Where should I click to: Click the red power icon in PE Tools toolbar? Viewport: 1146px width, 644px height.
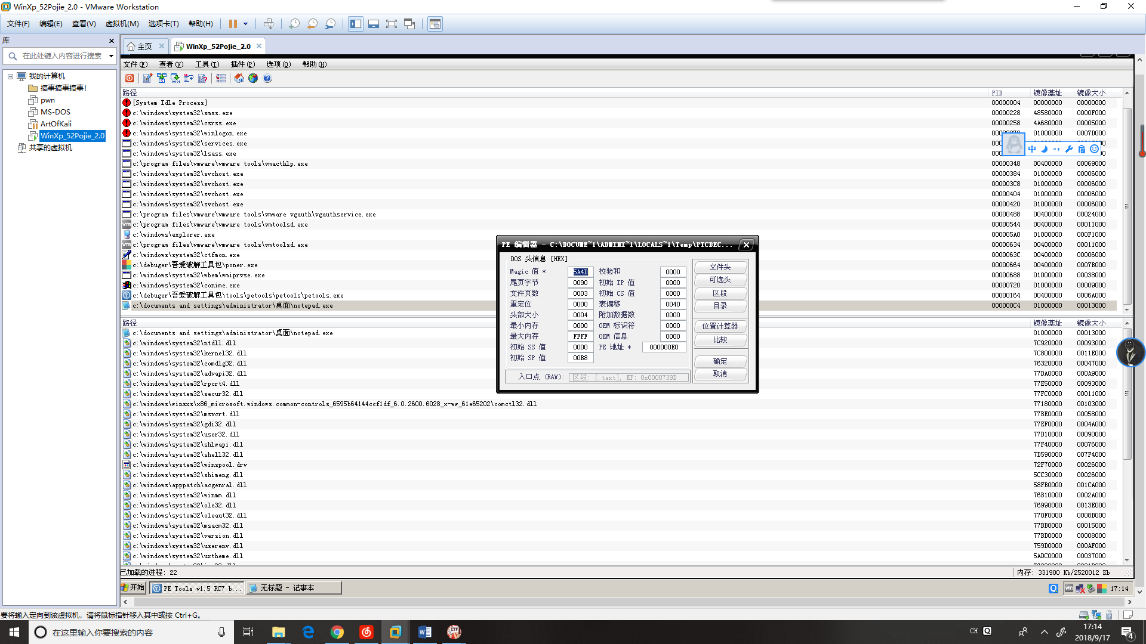pyautogui.click(x=130, y=78)
